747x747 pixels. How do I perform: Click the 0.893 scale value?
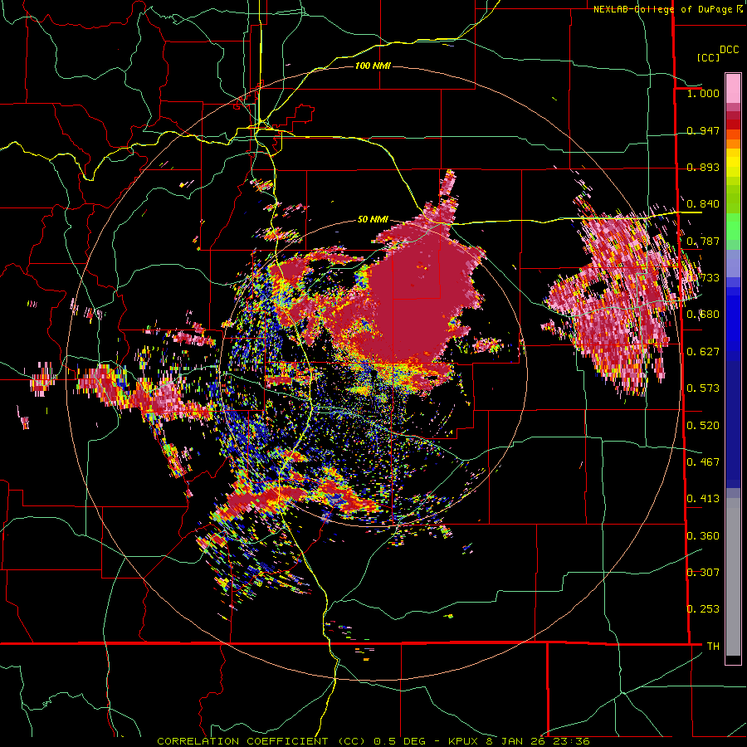click(703, 167)
